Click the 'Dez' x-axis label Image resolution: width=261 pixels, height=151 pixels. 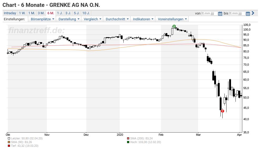pos(86,135)
